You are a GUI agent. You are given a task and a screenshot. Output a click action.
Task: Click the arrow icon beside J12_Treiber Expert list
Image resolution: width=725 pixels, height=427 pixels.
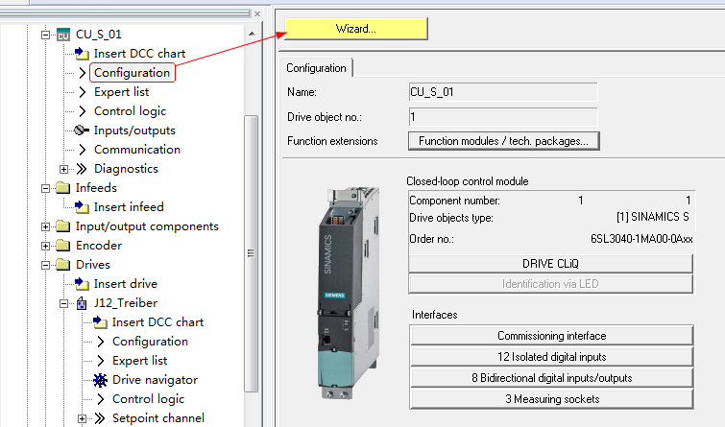(x=101, y=361)
